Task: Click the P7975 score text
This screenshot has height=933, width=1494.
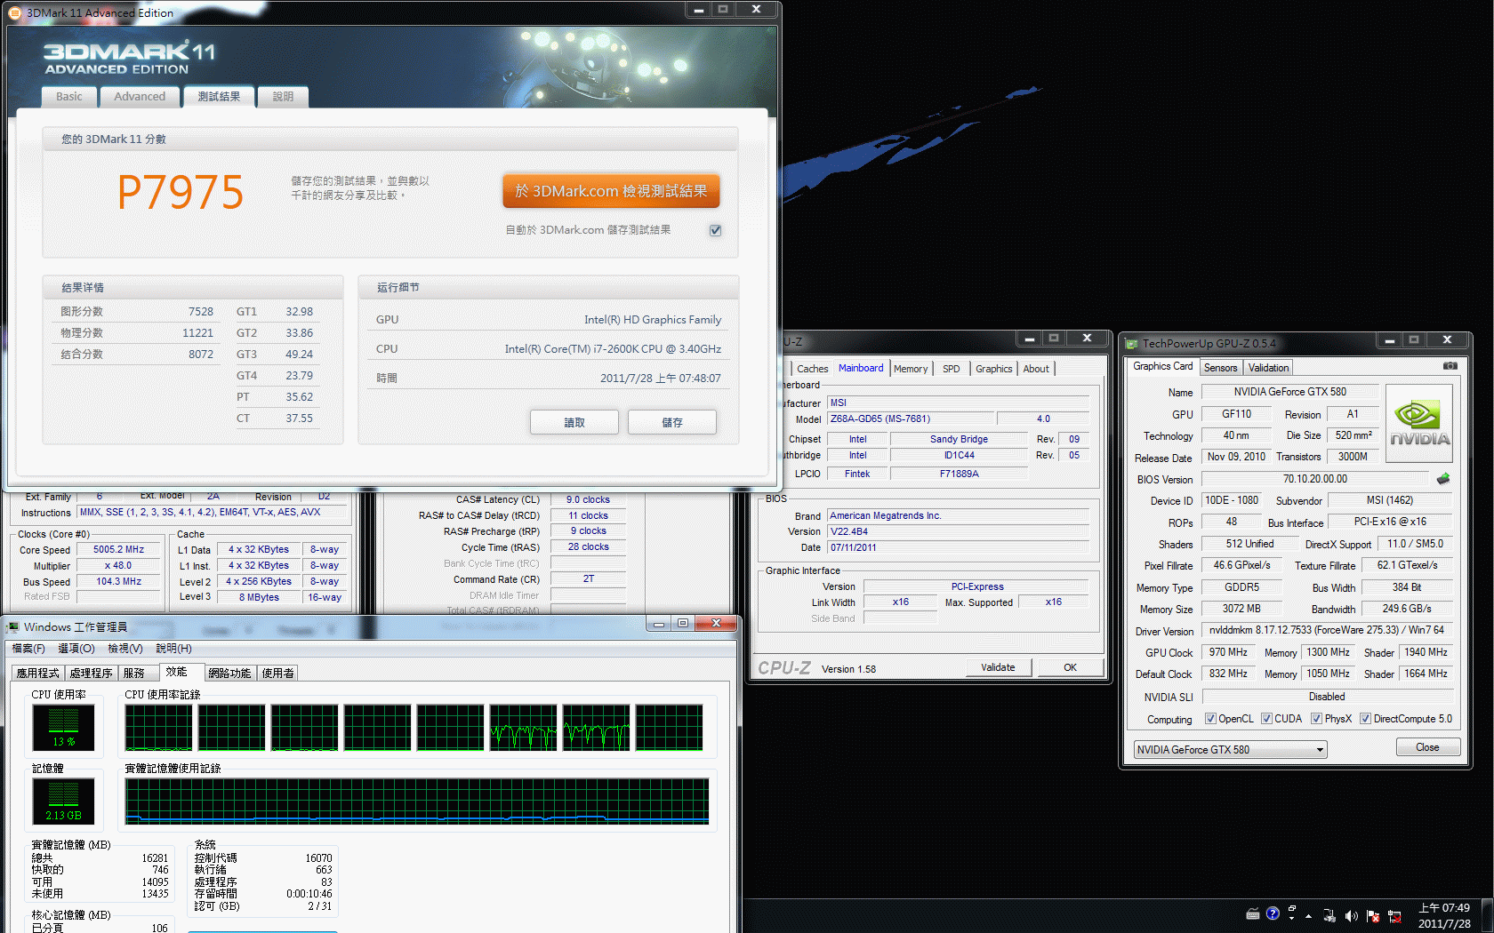Action: (x=181, y=192)
